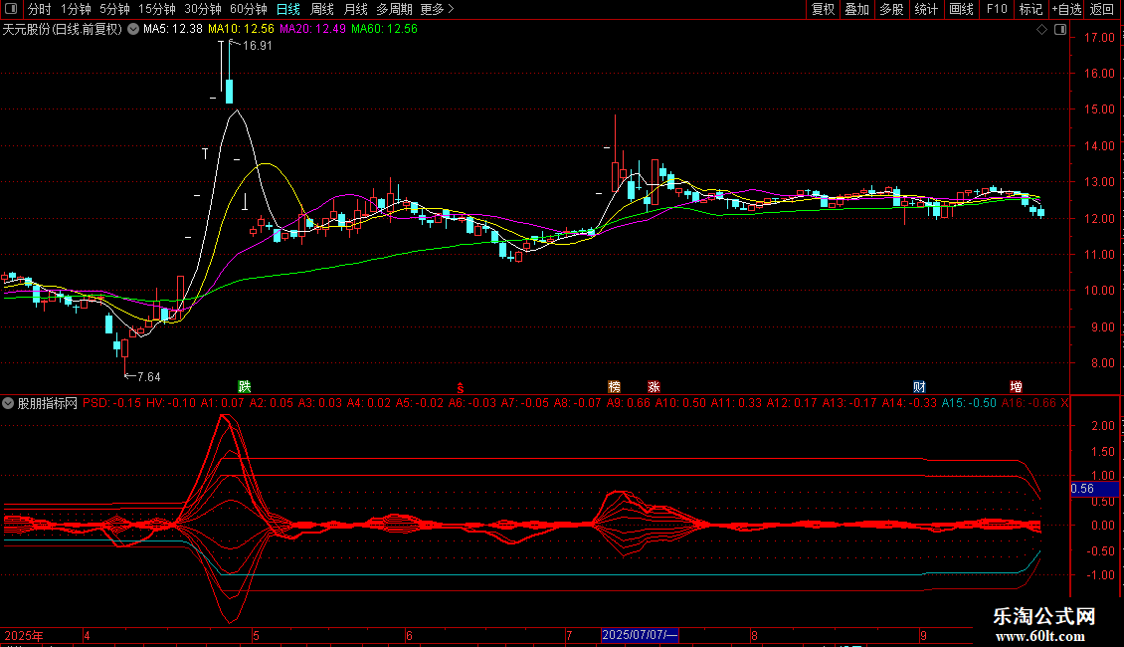Click the diamond icon at chart top-right
Image resolution: width=1124 pixels, height=647 pixels.
click(x=1040, y=30)
